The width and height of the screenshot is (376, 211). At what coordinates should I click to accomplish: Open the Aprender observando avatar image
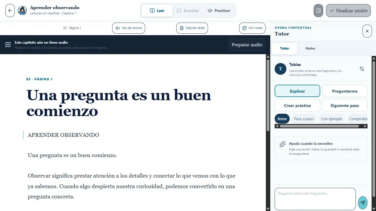tap(22, 11)
